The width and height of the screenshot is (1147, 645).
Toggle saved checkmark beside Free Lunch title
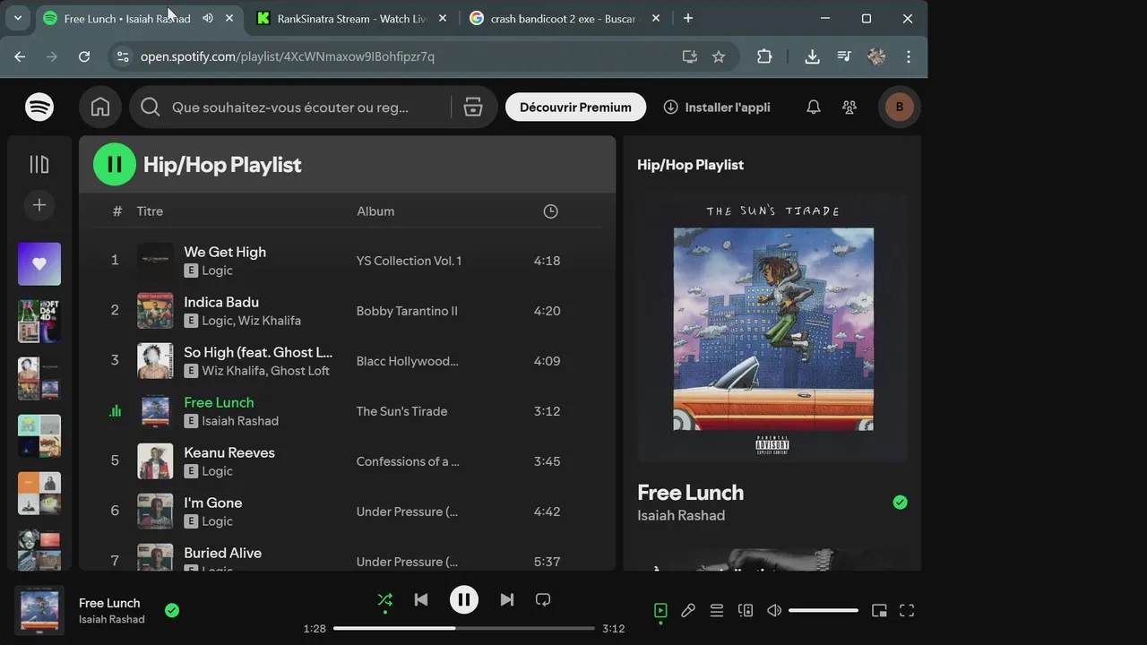[900, 503]
